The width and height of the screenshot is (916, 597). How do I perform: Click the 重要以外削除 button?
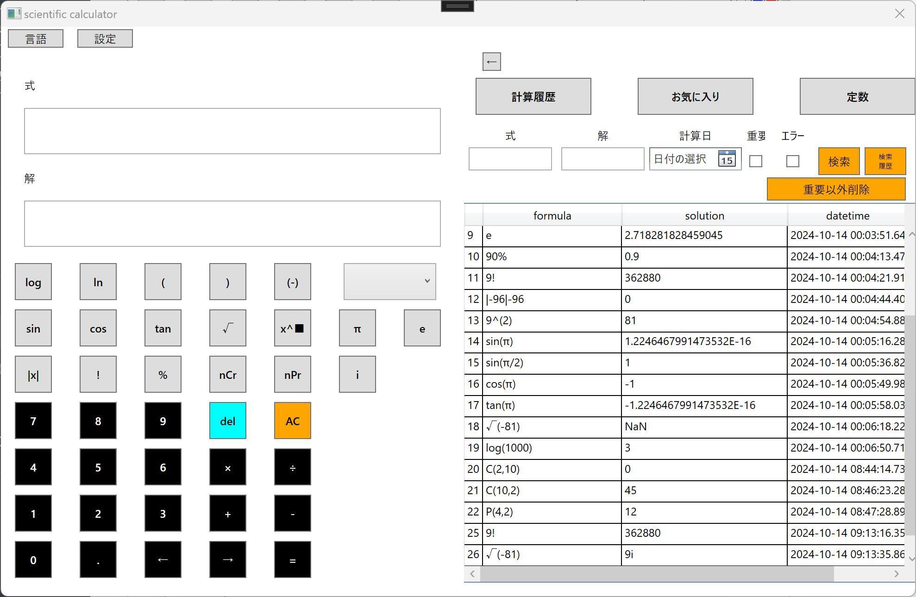pos(836,189)
